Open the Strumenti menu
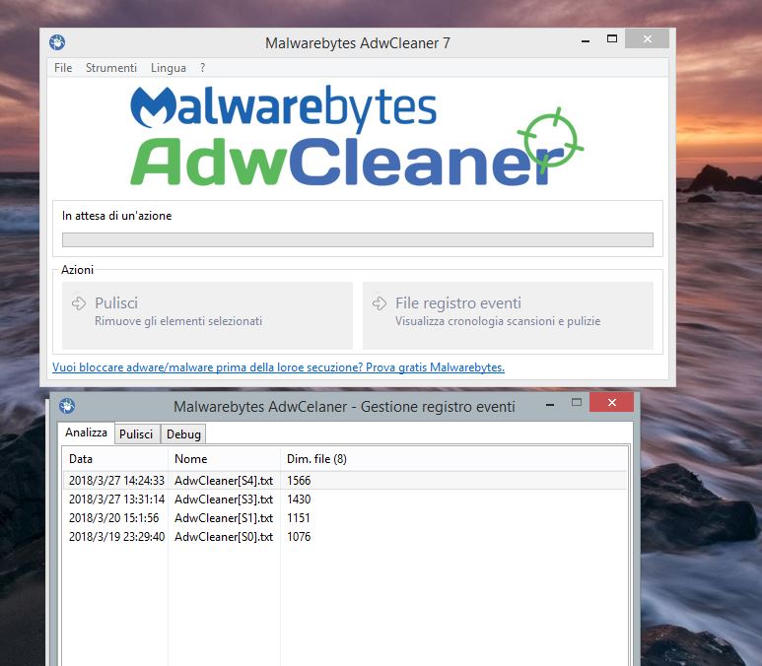This screenshot has height=666, width=762. (111, 68)
